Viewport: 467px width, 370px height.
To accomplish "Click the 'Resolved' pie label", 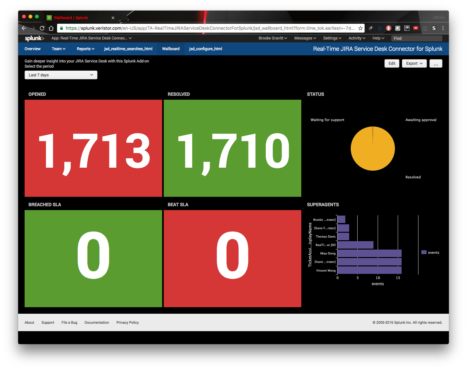I will tap(413, 177).
